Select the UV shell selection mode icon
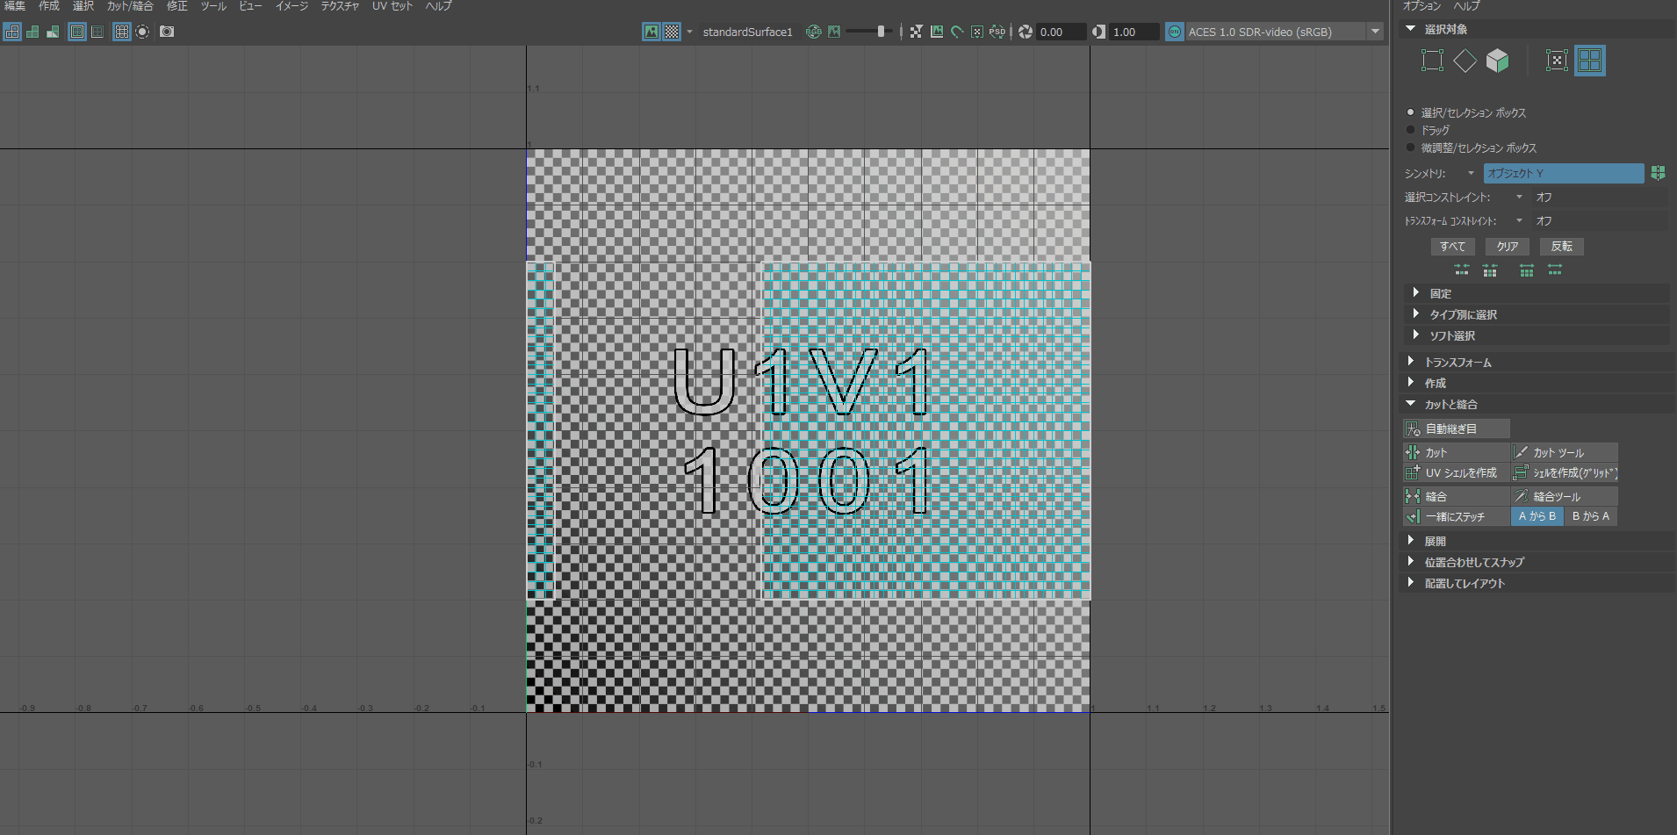Viewport: 1677px width, 835px height. point(1589,61)
